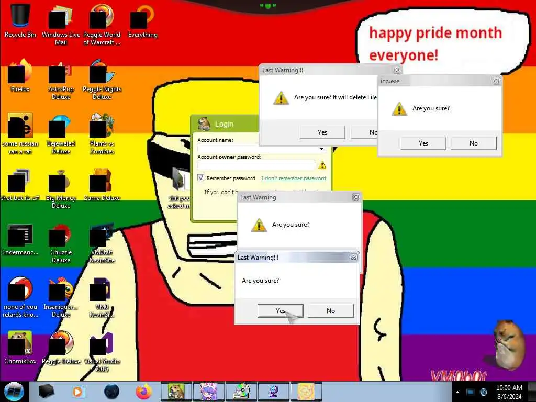The image size is (536, 402).
Task: Select the Chuzzle Deluxe desktop icon
Action: 61,243
